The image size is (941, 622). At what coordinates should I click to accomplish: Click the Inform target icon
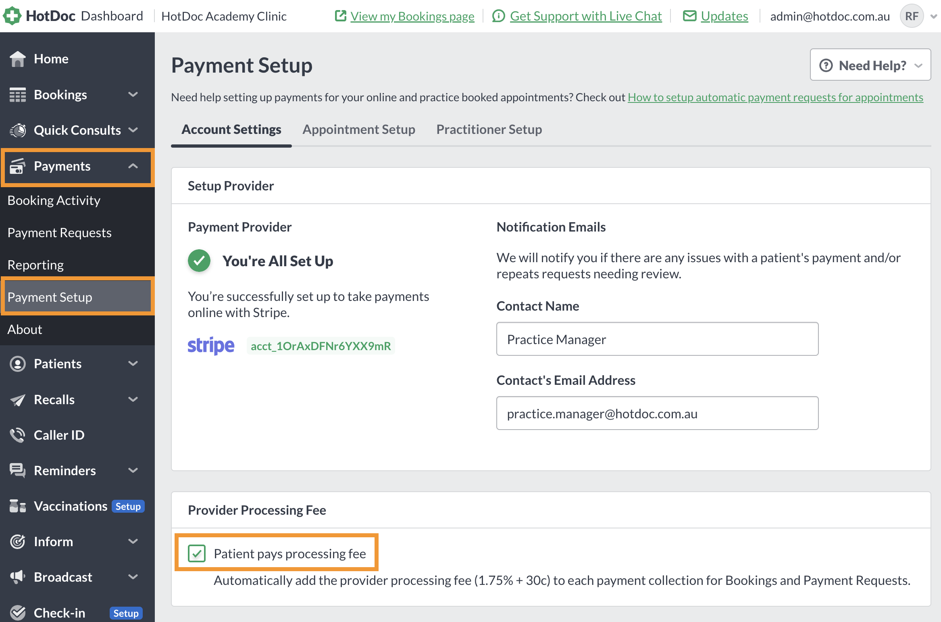(x=18, y=542)
